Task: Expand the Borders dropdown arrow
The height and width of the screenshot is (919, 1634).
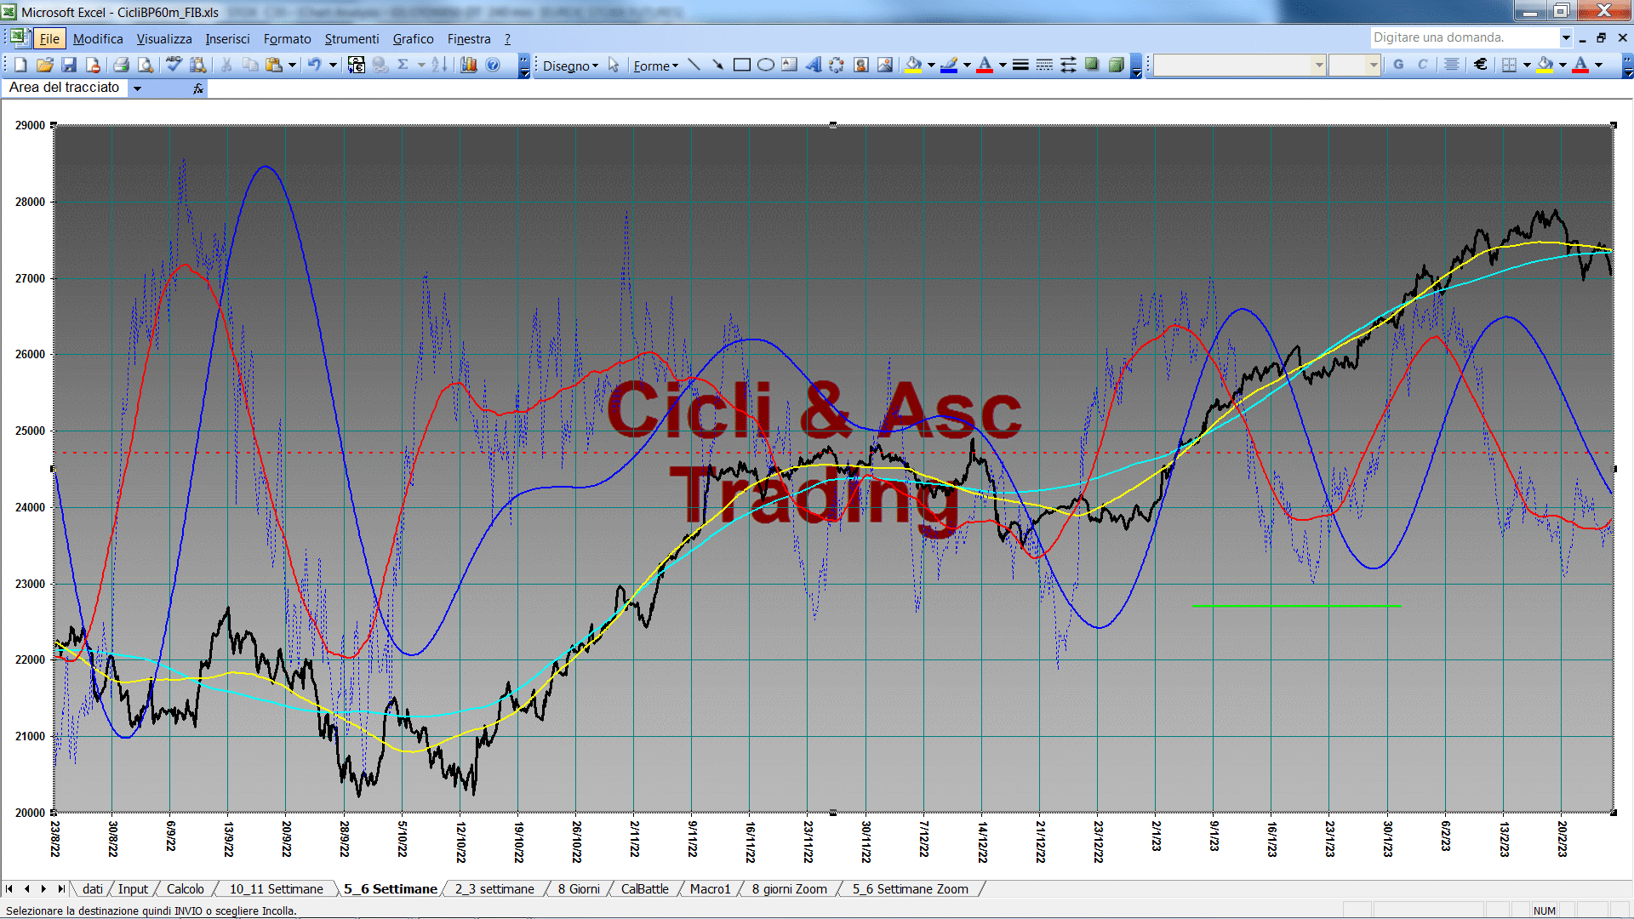Action: click(1527, 65)
